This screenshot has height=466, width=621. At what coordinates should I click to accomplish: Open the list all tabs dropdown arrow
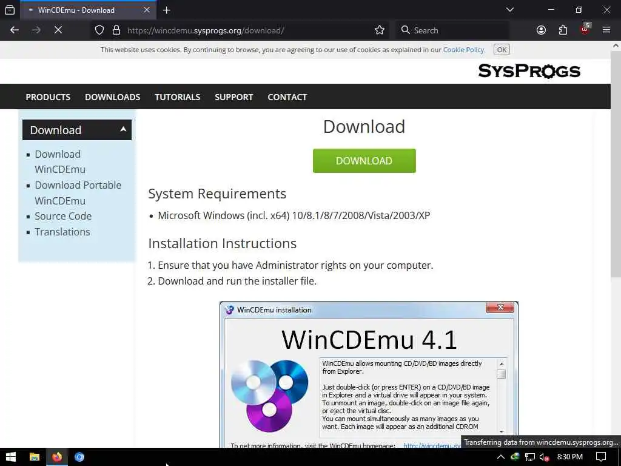509,10
